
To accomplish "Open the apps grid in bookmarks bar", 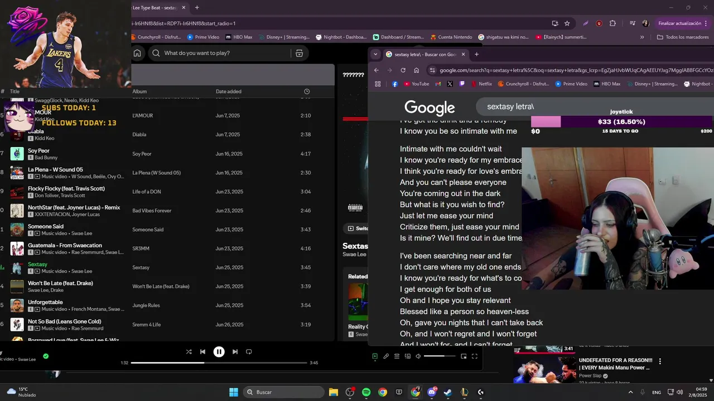I will (378, 84).
